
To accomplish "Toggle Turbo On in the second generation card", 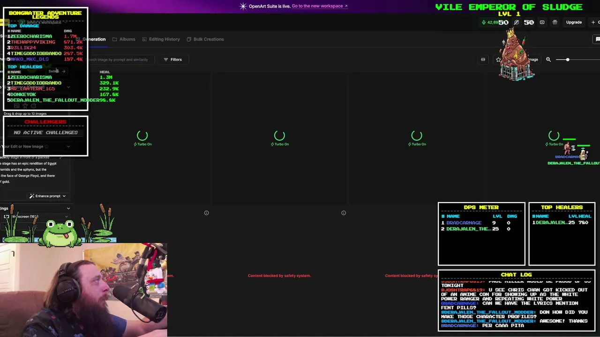I will [x=280, y=144].
